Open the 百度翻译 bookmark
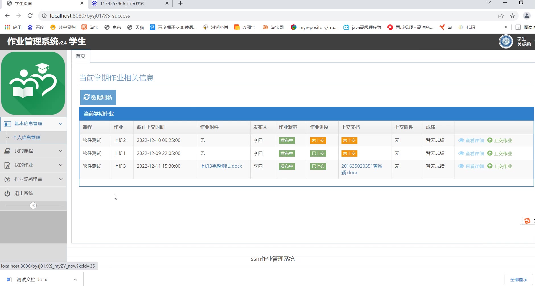Viewport: 535px width, 286px height. 173,27
